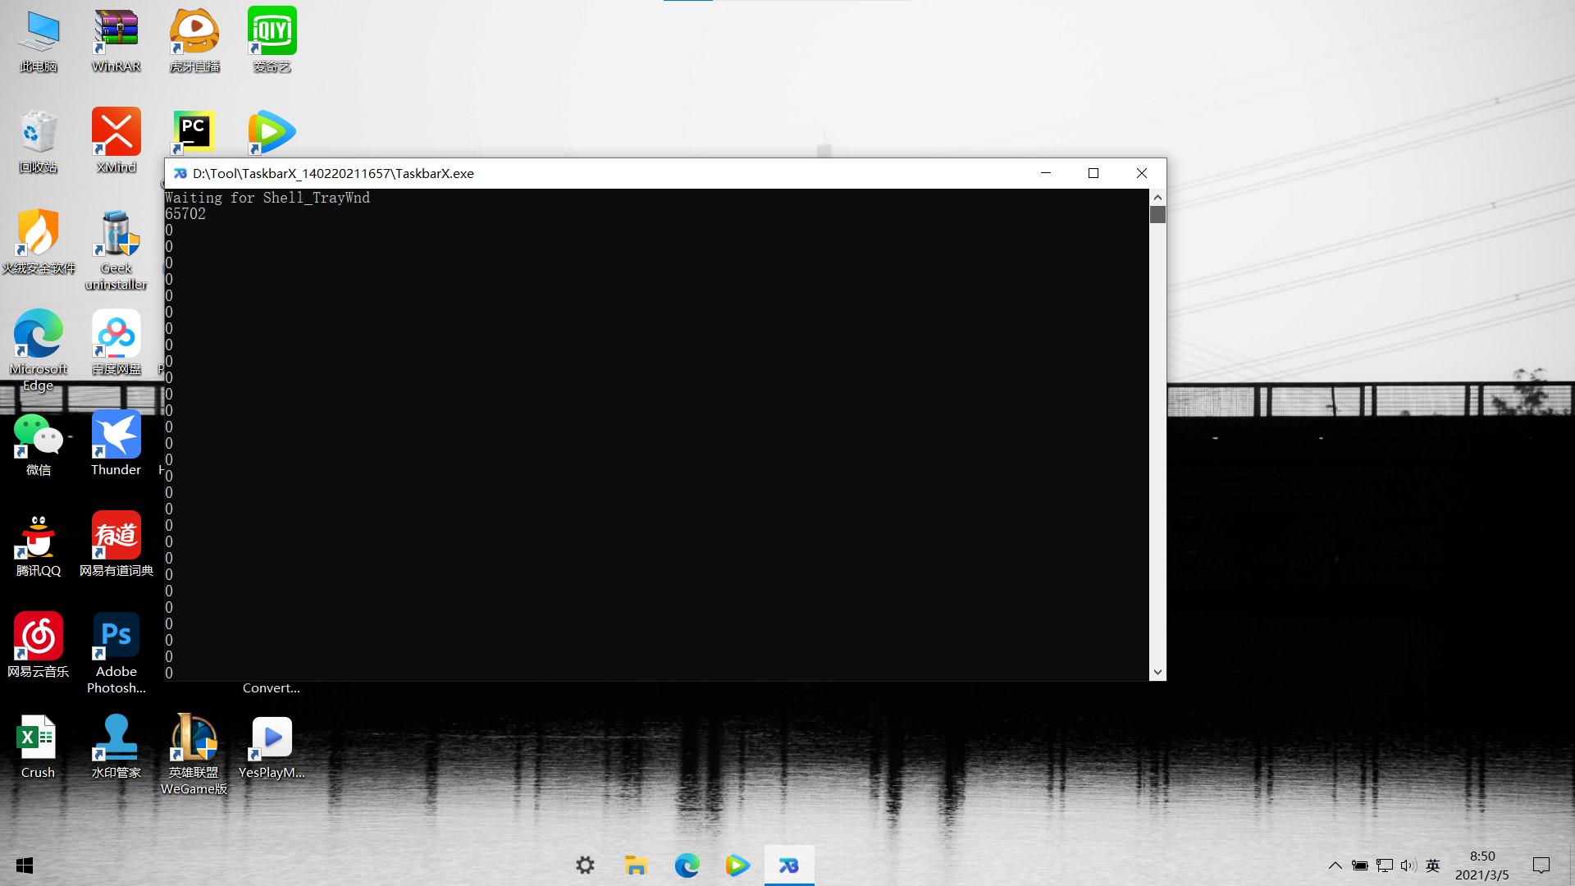Open iQIYI (爱奇艺) video app

coord(272,30)
